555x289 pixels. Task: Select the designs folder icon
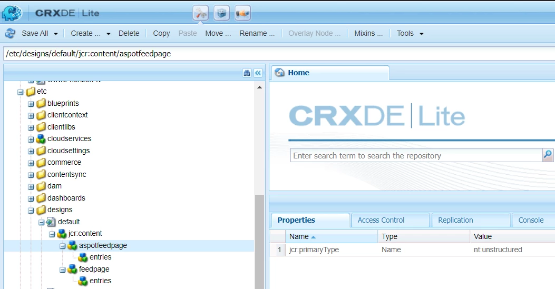[x=42, y=210]
